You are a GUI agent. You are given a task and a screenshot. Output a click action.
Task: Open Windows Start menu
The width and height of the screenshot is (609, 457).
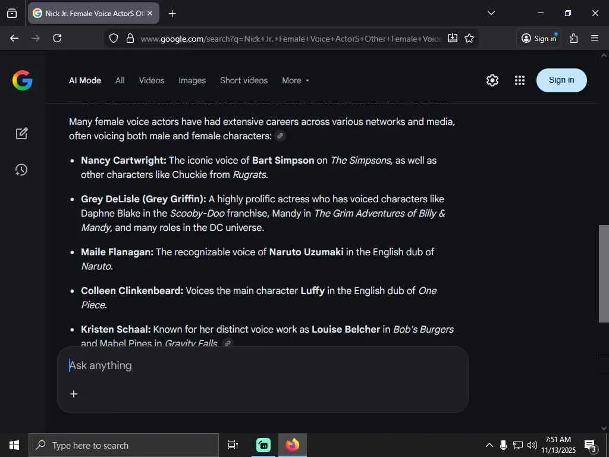click(14, 445)
